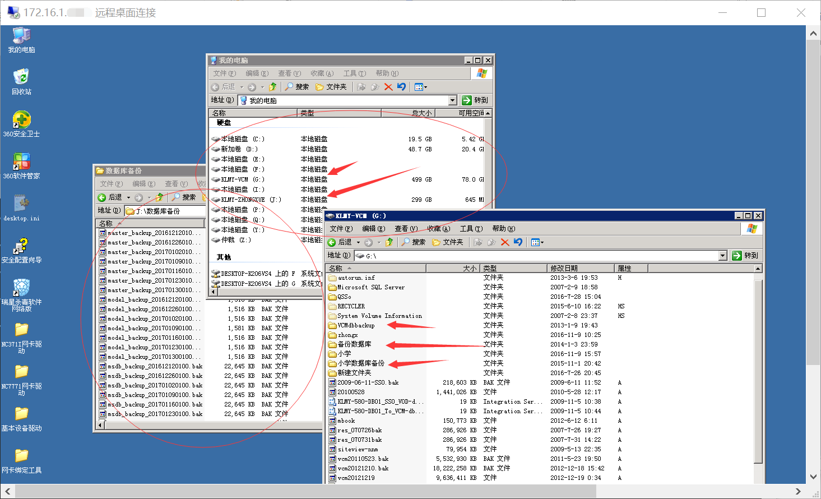Open 查看 menu in 我的电脑 window

pos(289,73)
